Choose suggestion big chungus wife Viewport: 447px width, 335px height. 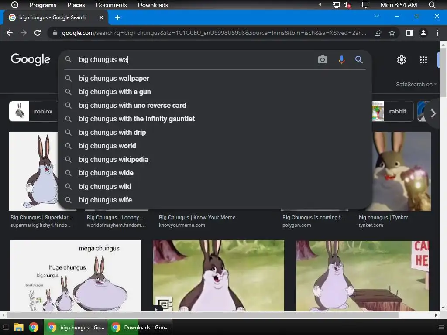pyautogui.click(x=215, y=200)
